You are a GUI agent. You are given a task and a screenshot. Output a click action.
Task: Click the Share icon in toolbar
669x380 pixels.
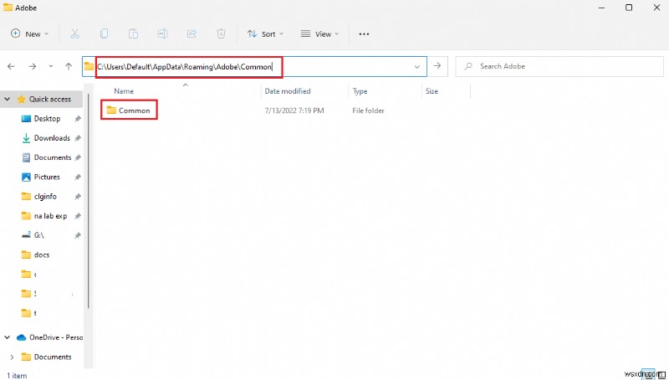pos(192,33)
